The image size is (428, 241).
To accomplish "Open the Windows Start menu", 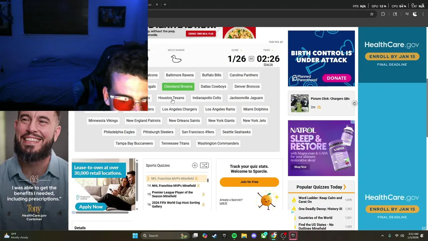I will (135, 236).
